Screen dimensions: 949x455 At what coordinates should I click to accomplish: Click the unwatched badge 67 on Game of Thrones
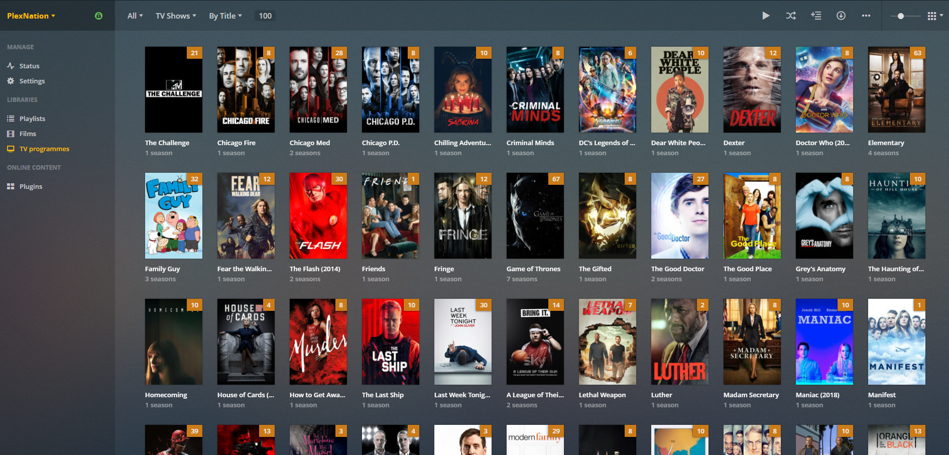[x=556, y=179]
